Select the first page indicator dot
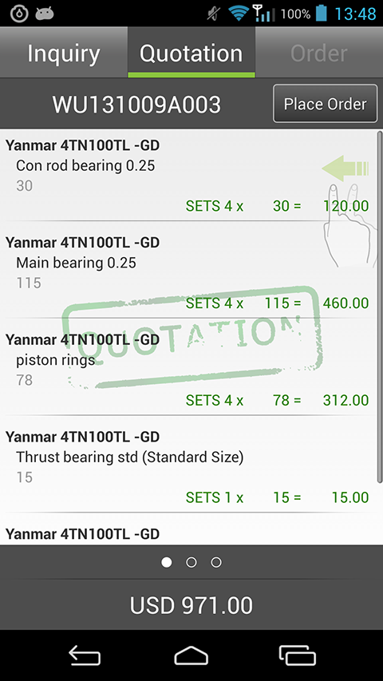 tap(166, 562)
